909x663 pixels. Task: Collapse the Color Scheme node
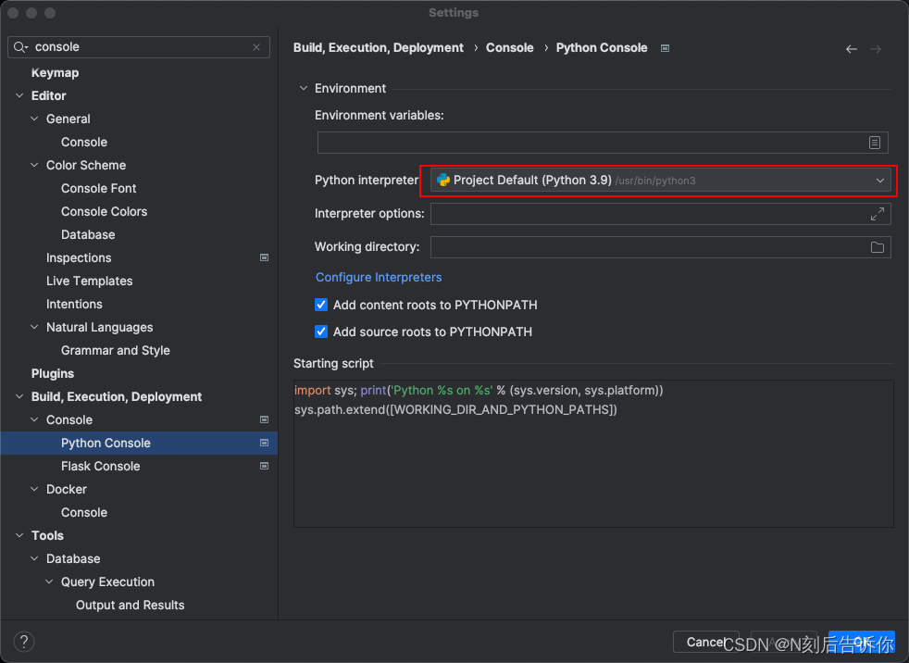(35, 165)
